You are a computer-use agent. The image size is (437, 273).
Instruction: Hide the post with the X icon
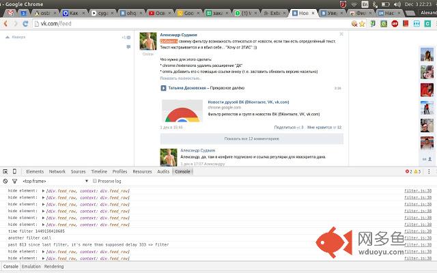point(341,33)
